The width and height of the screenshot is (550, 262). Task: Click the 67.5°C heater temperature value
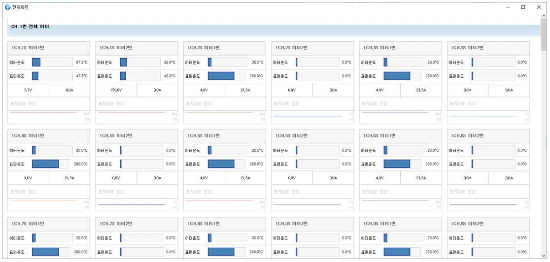coord(82,63)
